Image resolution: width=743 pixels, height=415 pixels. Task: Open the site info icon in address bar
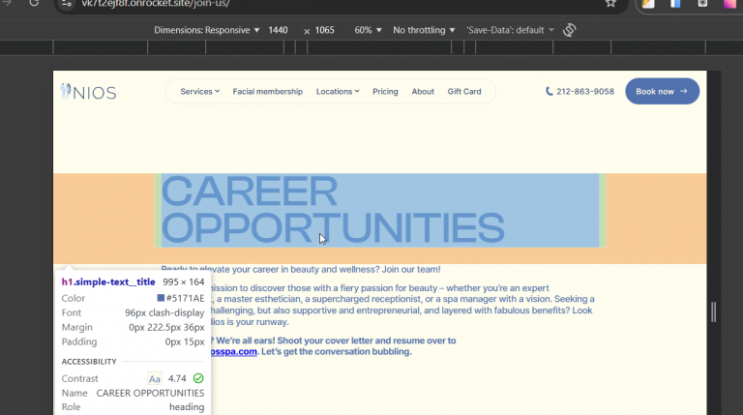(x=67, y=3)
